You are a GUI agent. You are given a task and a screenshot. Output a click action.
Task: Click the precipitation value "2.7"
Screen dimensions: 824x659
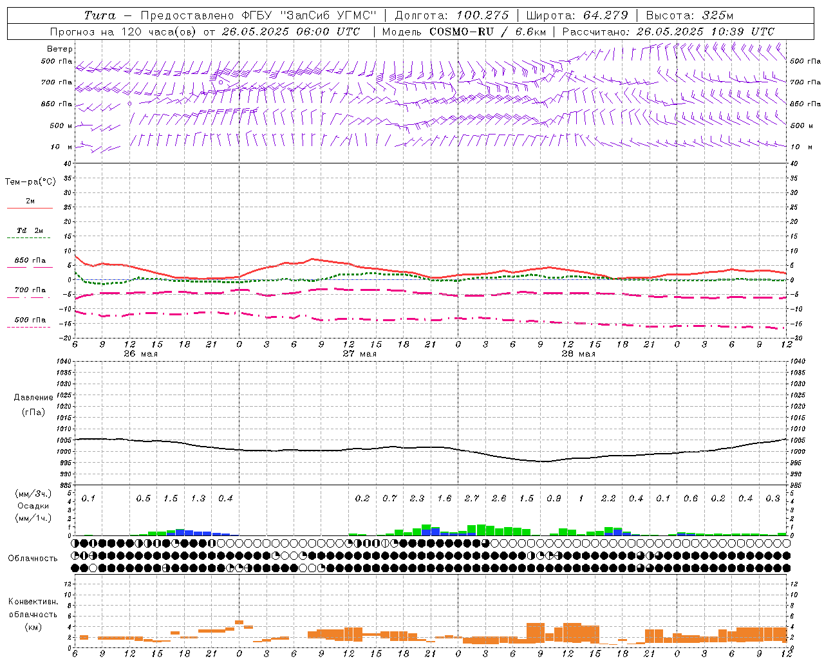coord(471,499)
